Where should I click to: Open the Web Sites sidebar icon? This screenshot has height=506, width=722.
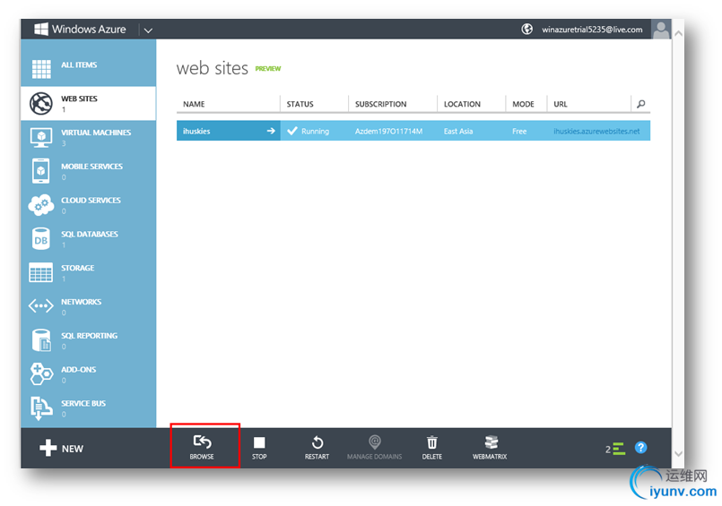point(41,103)
